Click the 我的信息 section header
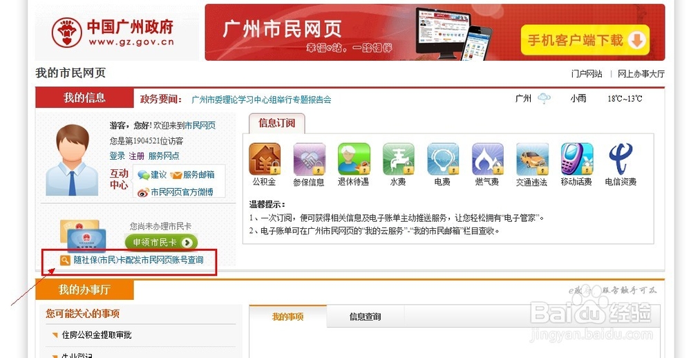 84,98
